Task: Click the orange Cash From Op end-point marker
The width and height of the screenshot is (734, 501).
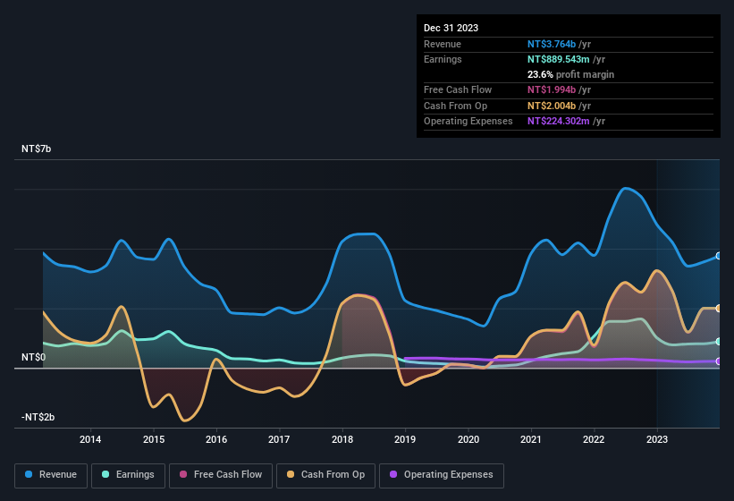Action: pyautogui.click(x=718, y=309)
